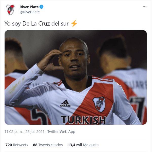Open the three-dot more options menu
This screenshot has width=152, height=152.
(144, 7)
